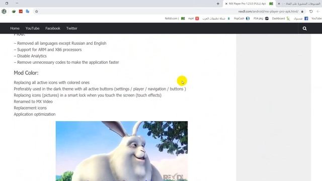Click the search magnifier in the site nav bar
322x181 pixels.
point(304,29)
